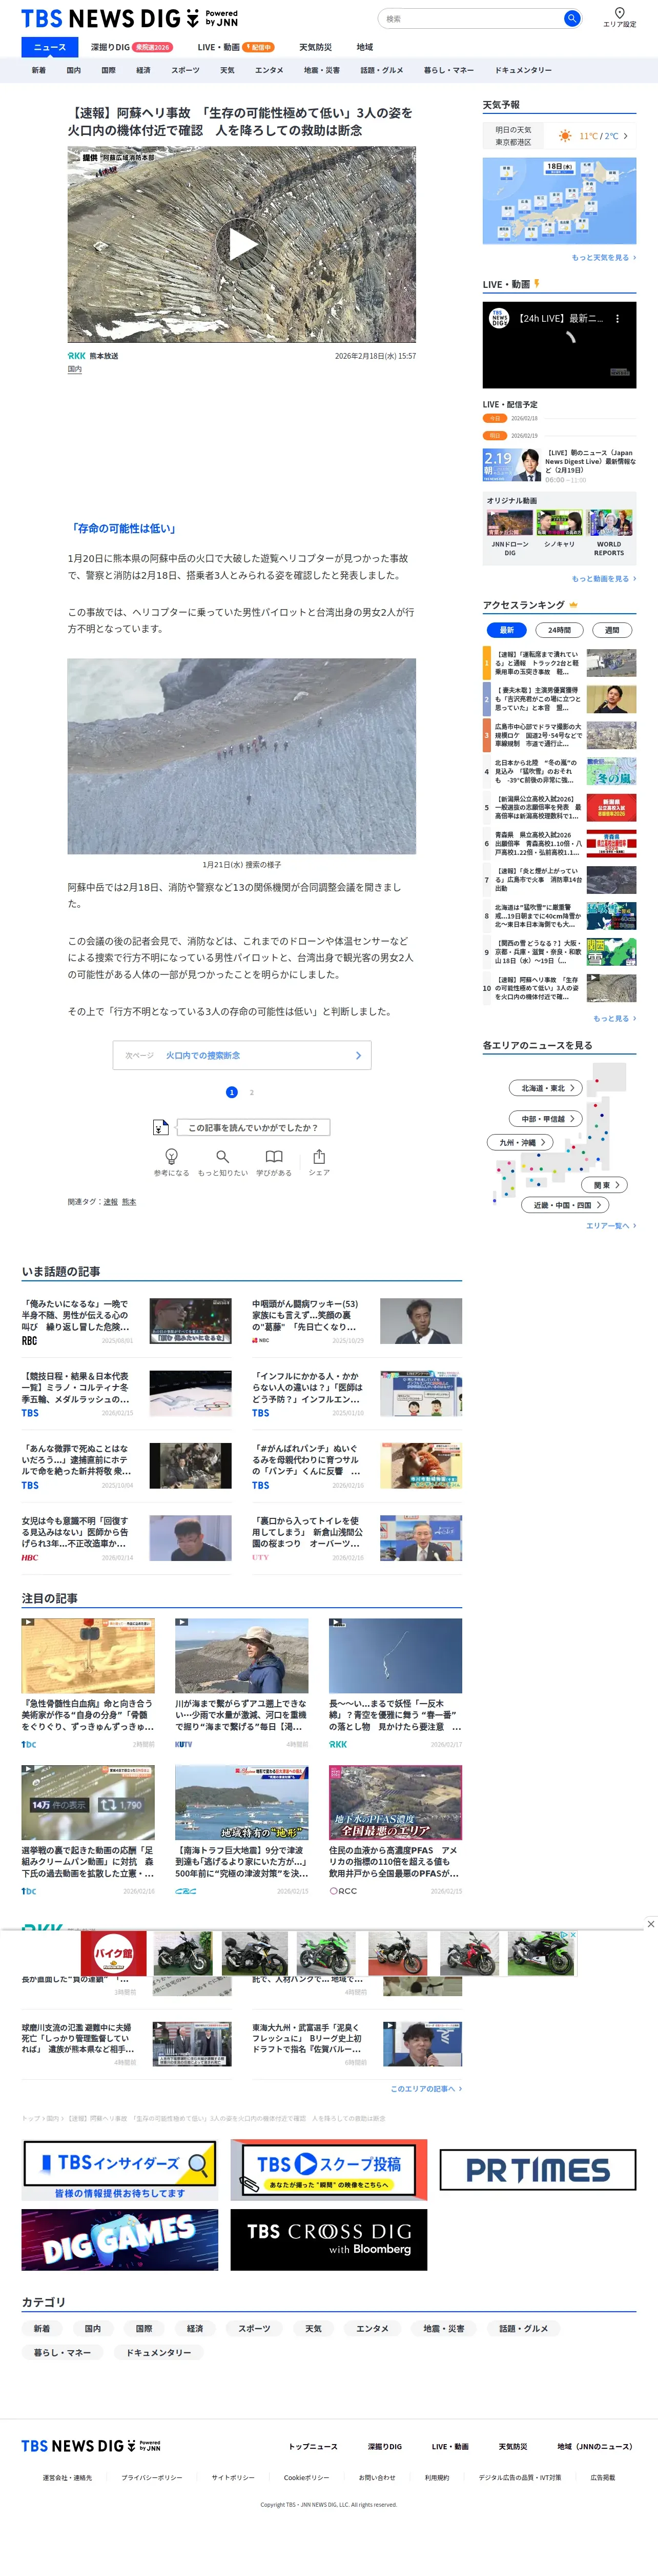
Task: Open the 中部・甲信越 area news
Action: pos(546,1119)
